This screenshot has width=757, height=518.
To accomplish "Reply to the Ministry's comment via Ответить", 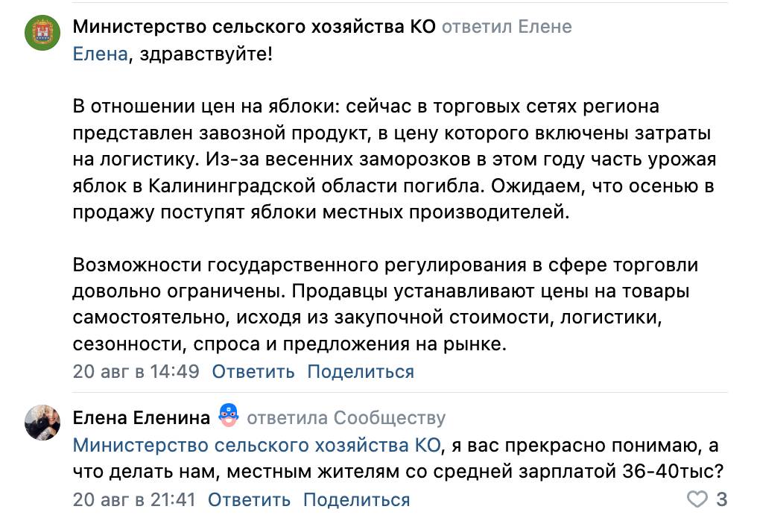I will point(253,371).
